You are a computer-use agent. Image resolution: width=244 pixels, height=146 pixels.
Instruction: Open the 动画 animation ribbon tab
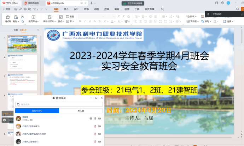[x=97, y=9]
